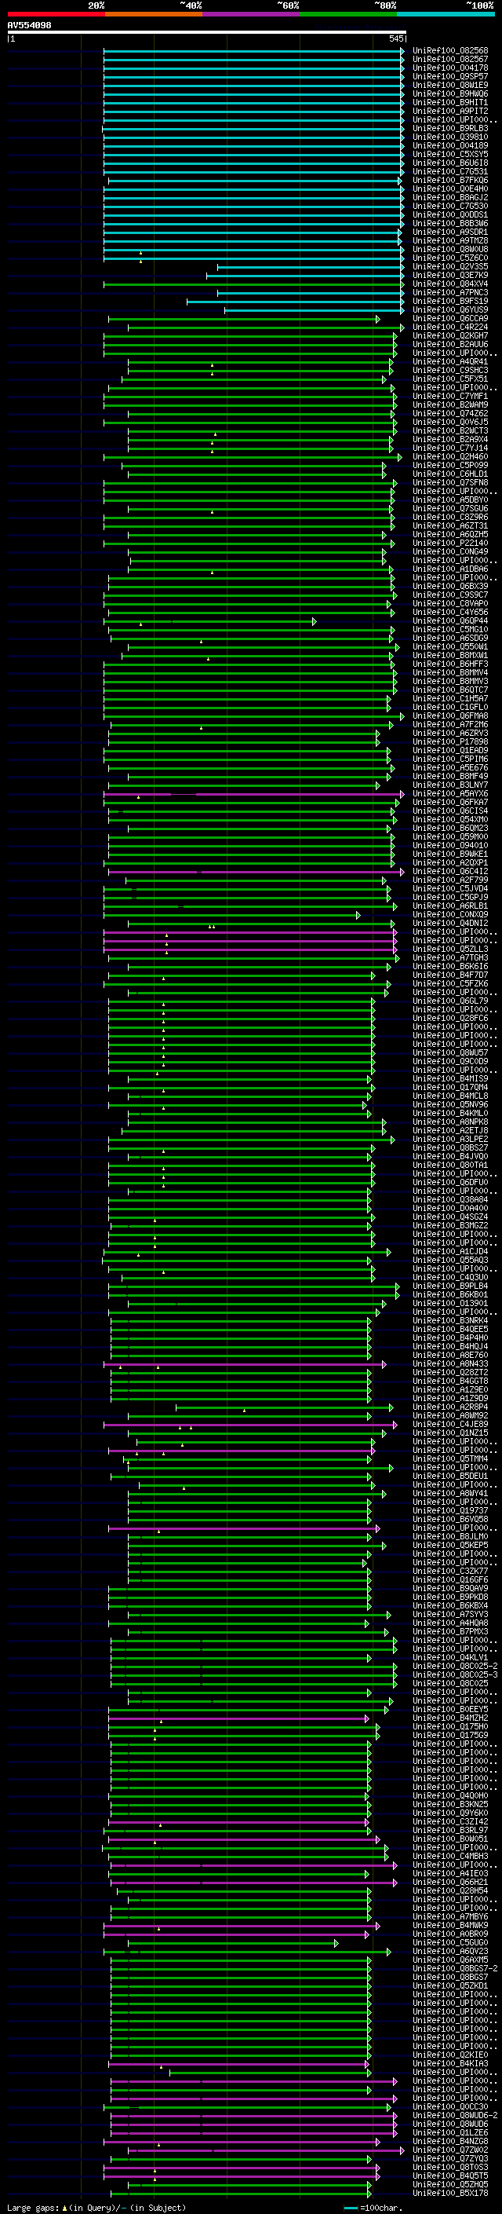Image resolution: width=502 pixels, height=2214 pixels.
Task: Select the UniRef100_Q2H460 label
Action: (x=449, y=457)
